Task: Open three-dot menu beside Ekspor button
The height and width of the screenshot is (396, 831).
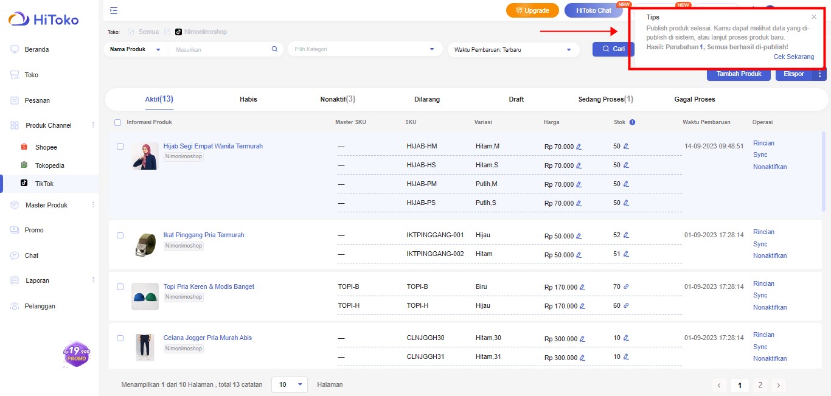Action: [x=819, y=74]
